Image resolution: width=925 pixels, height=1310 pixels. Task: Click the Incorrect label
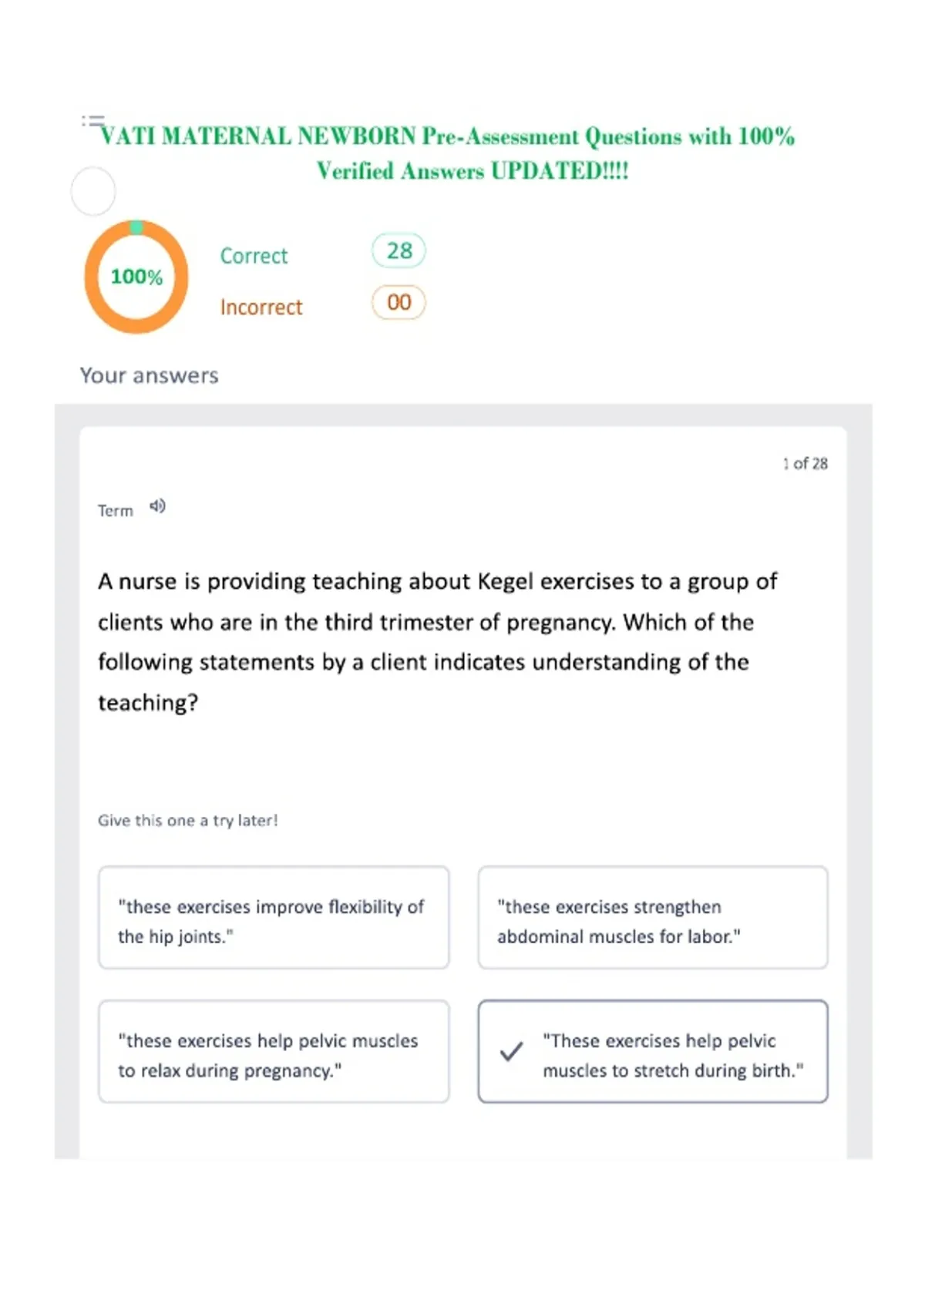261,307
